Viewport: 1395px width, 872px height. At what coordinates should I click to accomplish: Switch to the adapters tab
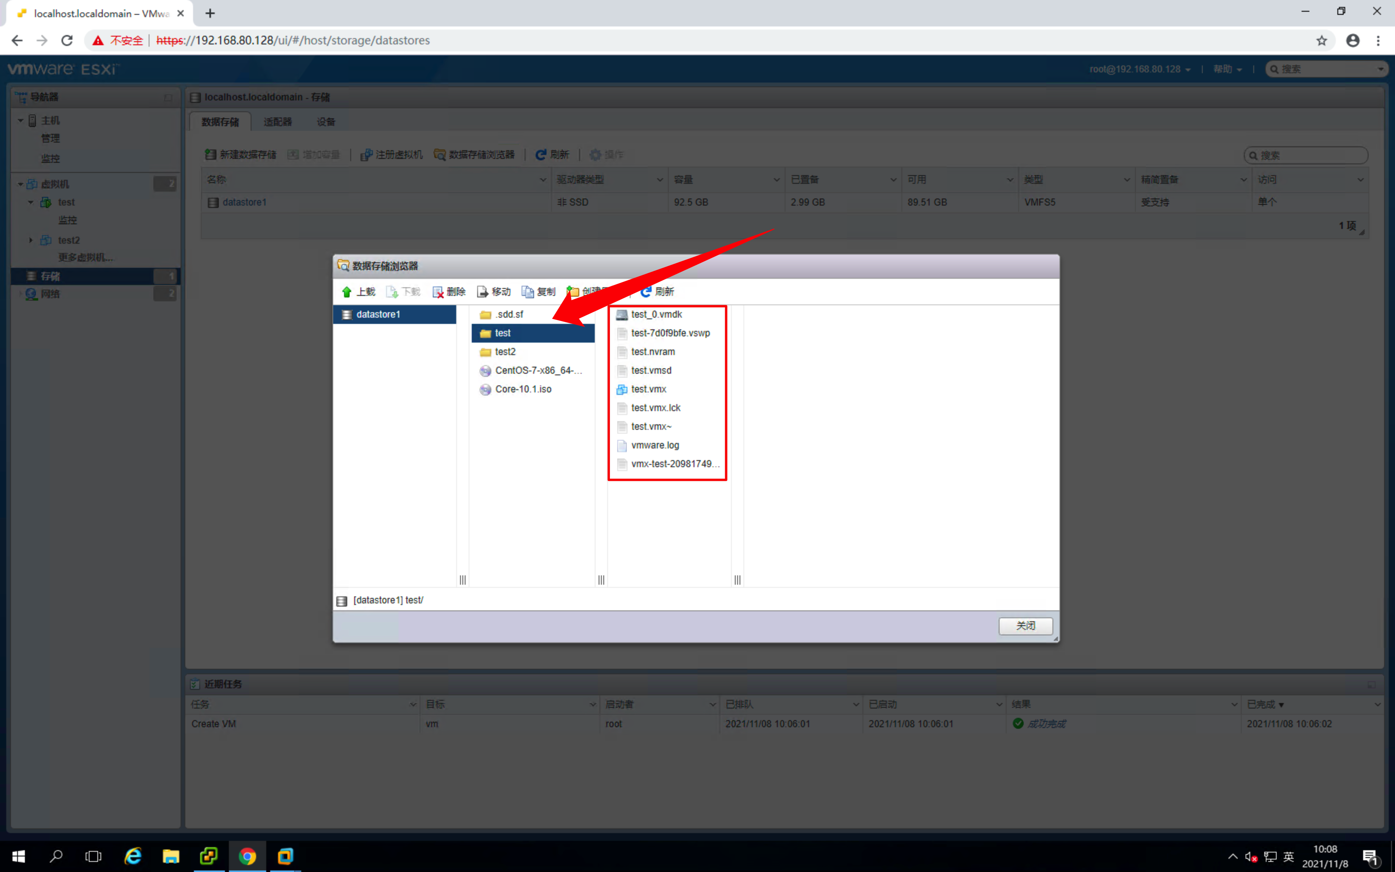pyautogui.click(x=277, y=122)
